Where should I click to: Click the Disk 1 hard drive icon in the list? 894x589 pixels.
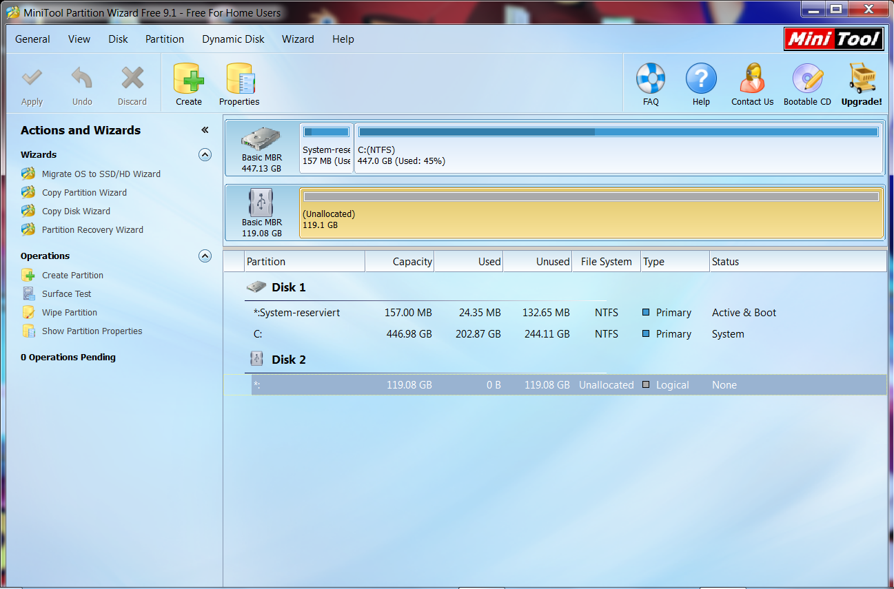256,287
